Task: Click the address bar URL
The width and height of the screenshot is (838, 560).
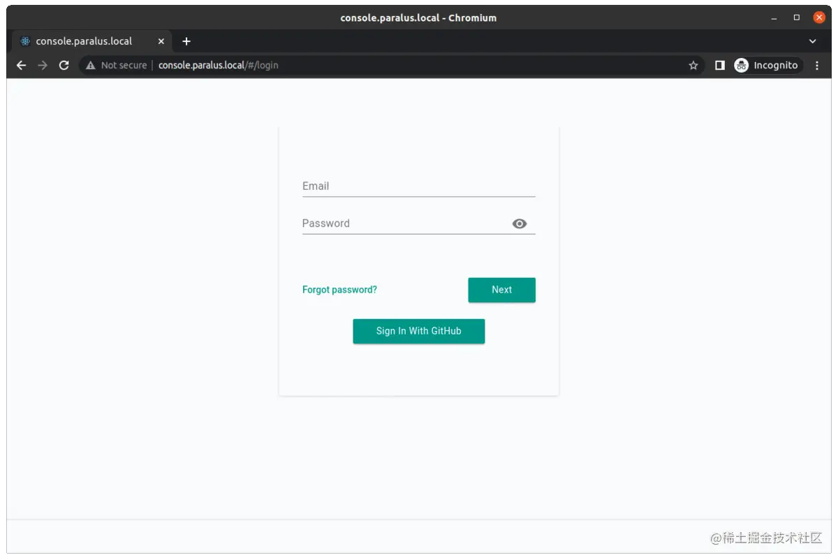Action: click(218, 65)
